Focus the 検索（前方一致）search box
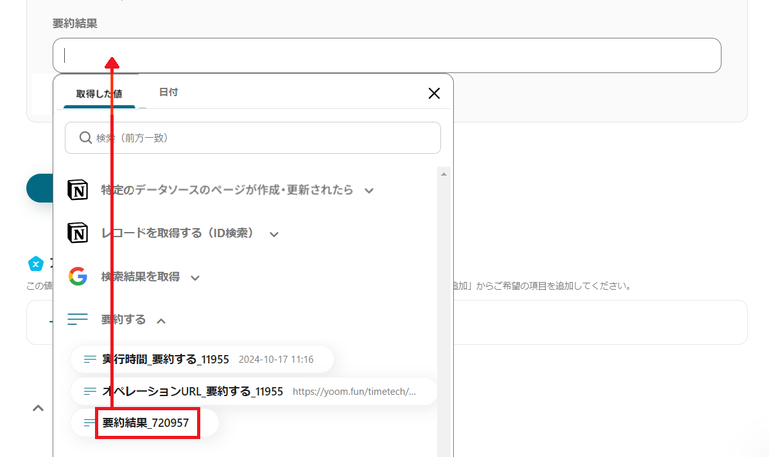Viewport: 769px width, 457px height. [x=252, y=138]
